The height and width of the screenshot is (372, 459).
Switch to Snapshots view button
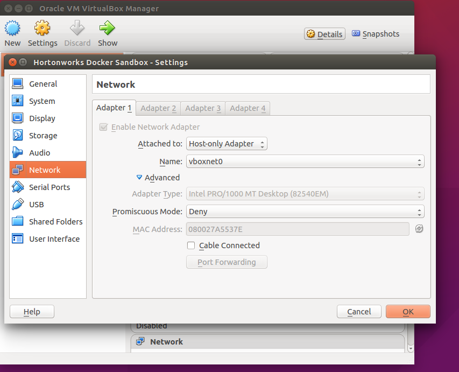tap(376, 34)
